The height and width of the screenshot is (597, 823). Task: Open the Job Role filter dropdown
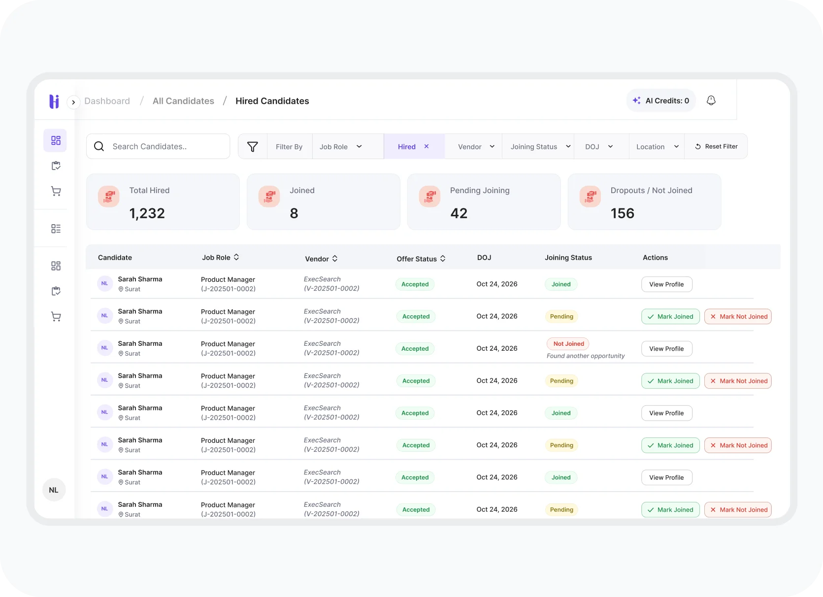click(x=341, y=147)
